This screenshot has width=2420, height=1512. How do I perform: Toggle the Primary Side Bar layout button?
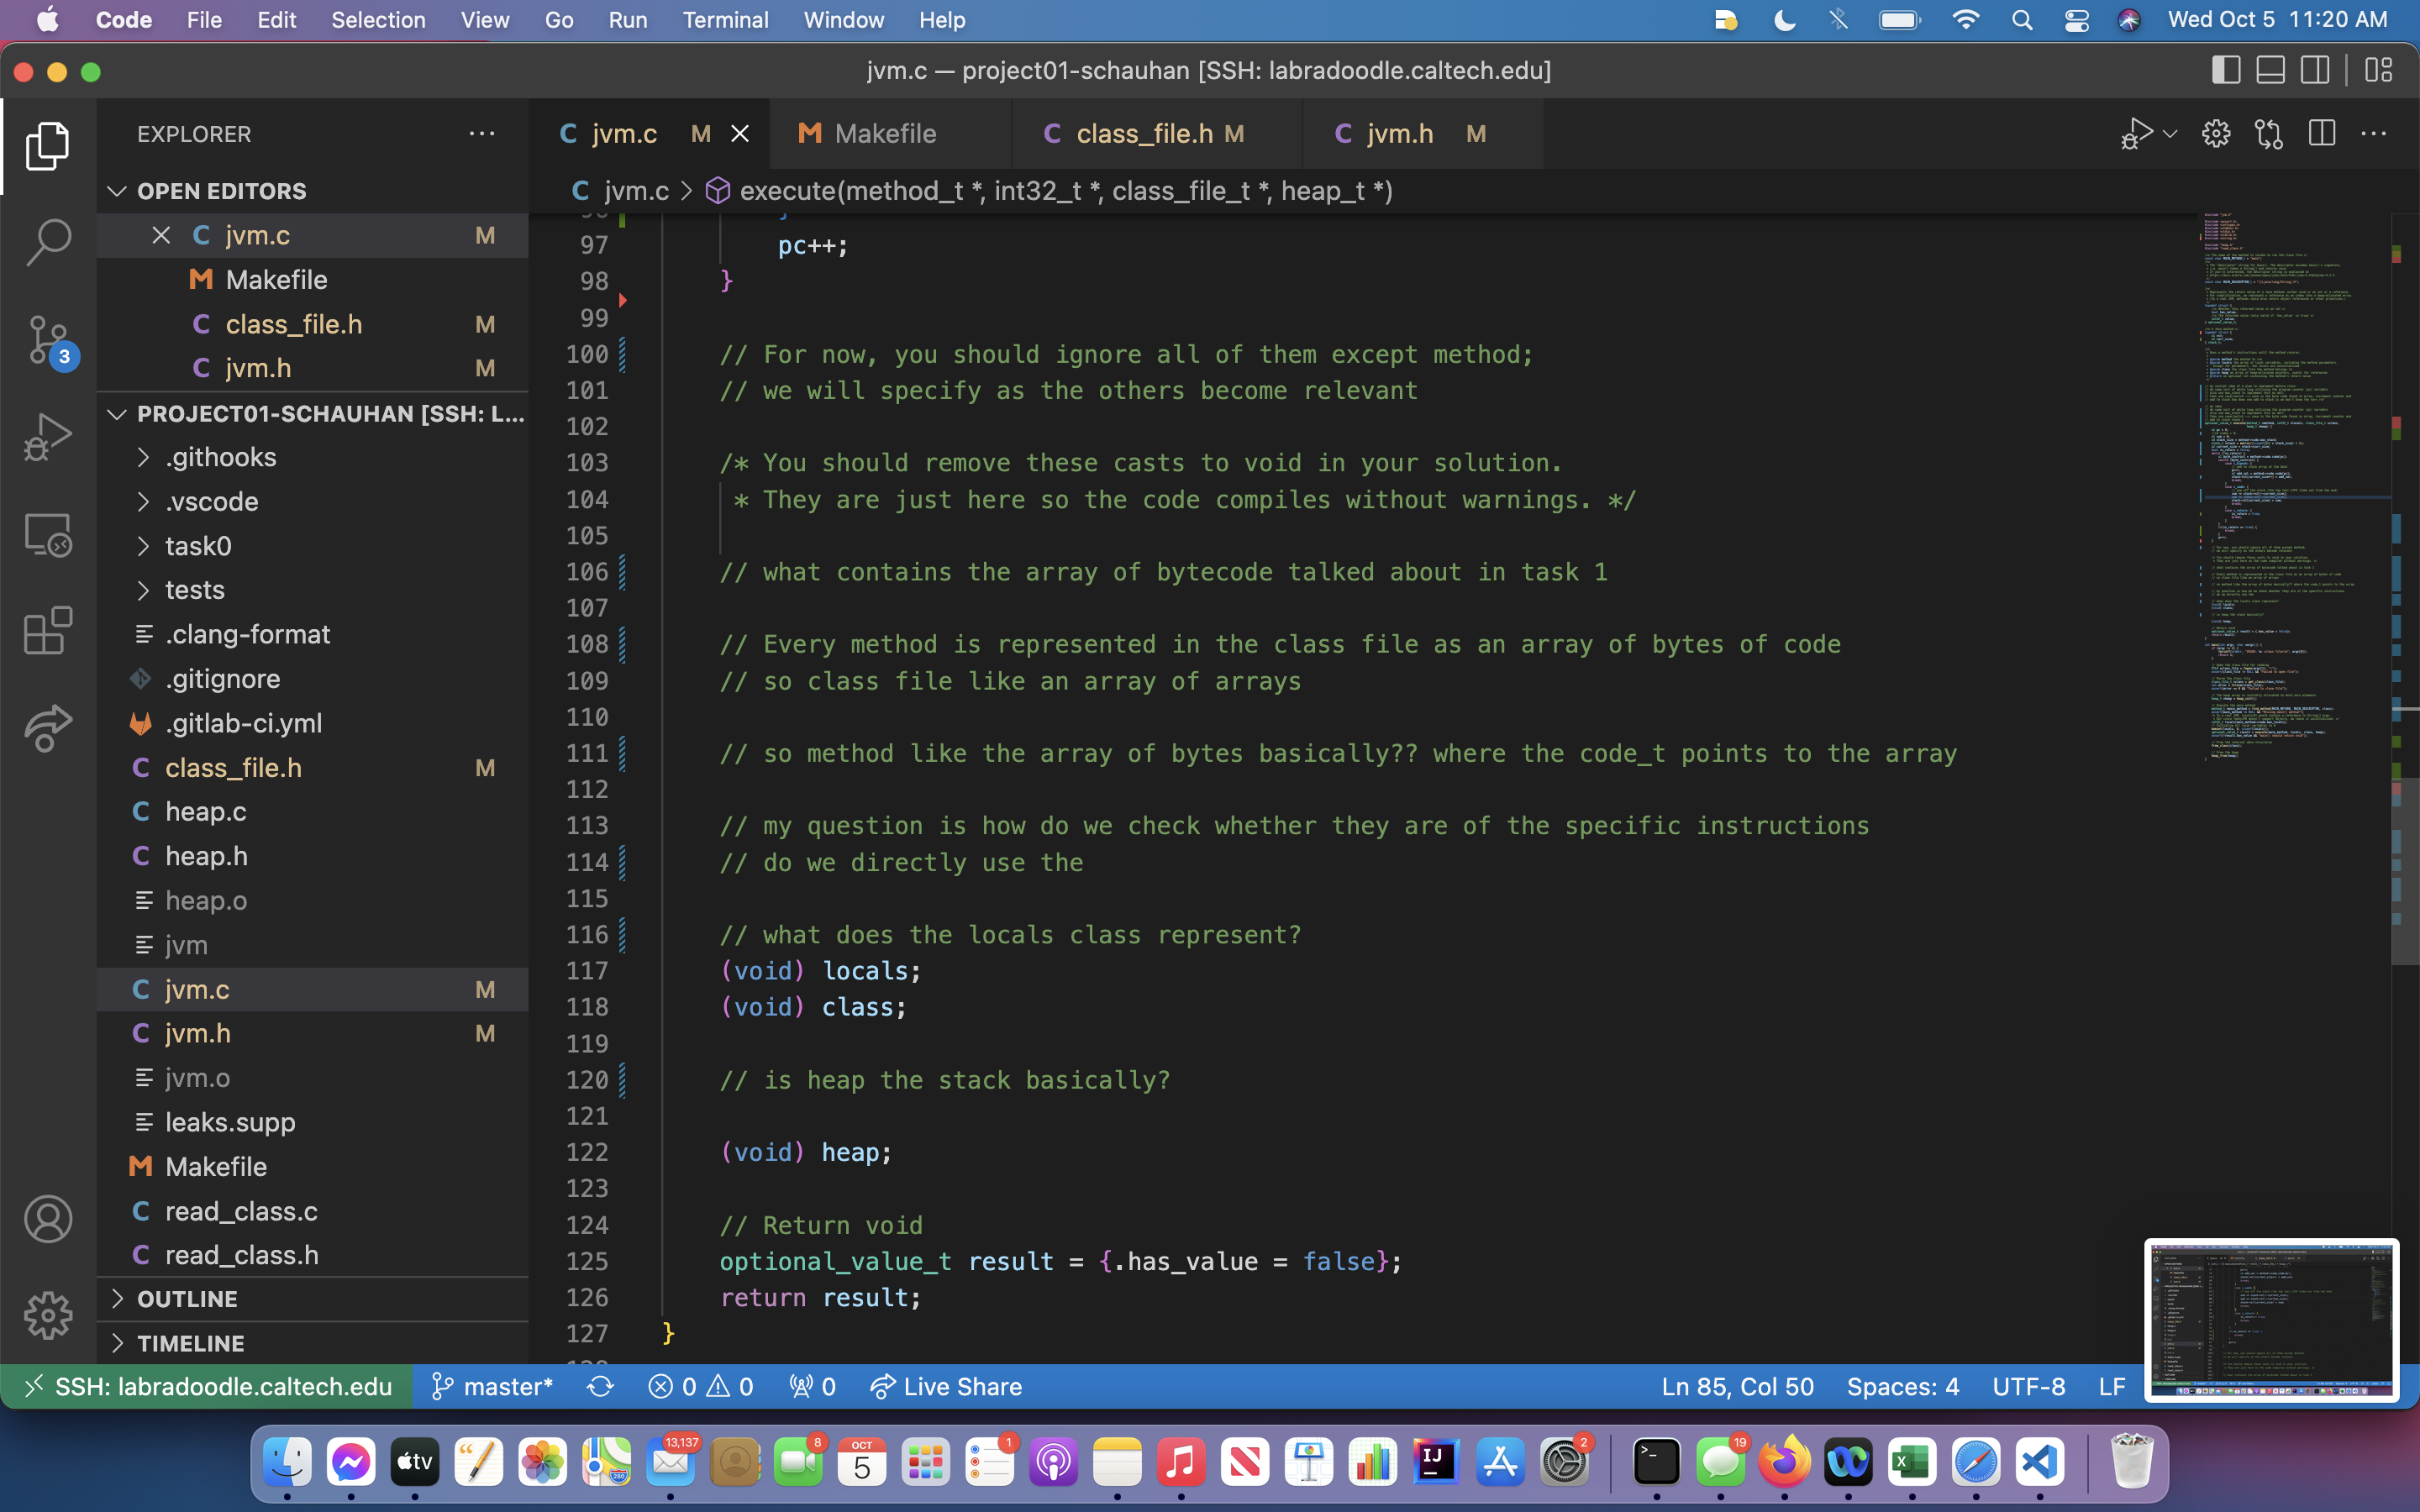point(2225,70)
